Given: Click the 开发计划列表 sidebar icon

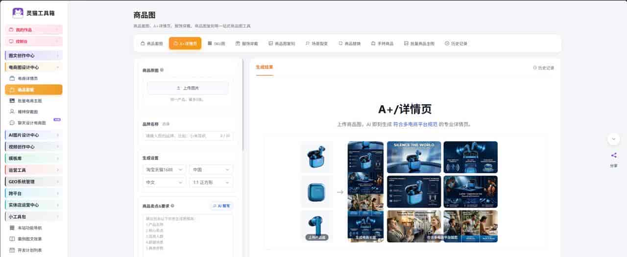Looking at the screenshot, I should click(12, 250).
